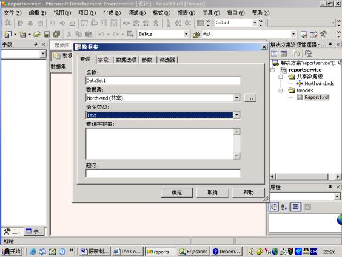The image size is (342, 257).
Task: Open the 编辑 menu
Action: click(38, 13)
